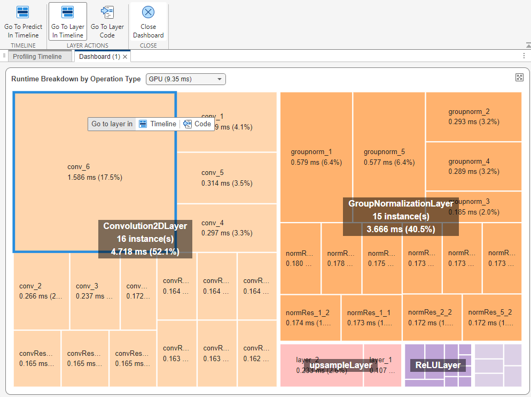Open the GPU (9.35 ms) dropdown
The height and width of the screenshot is (397, 531).
click(x=186, y=79)
